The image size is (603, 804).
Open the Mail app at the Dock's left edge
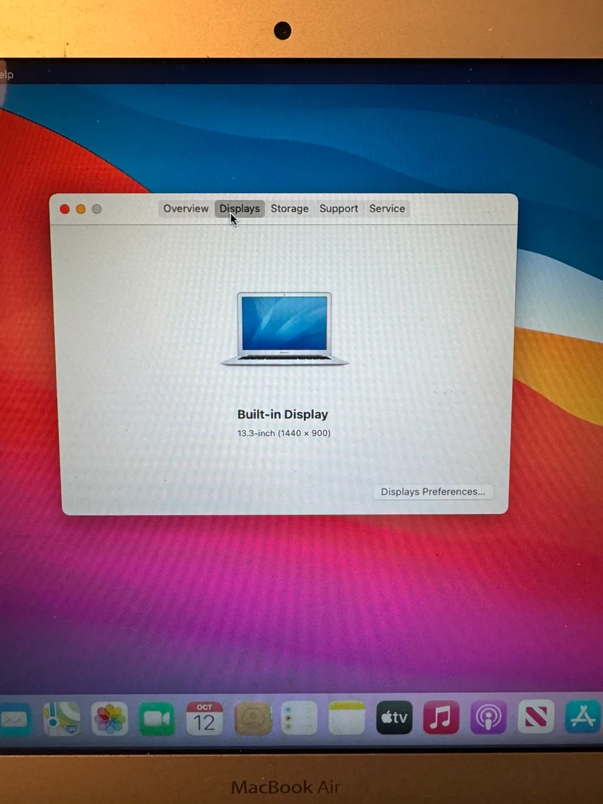coord(14,717)
